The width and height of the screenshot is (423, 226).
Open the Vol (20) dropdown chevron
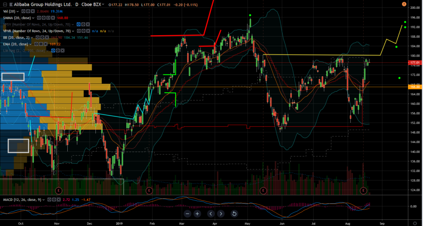(x=17, y=11)
